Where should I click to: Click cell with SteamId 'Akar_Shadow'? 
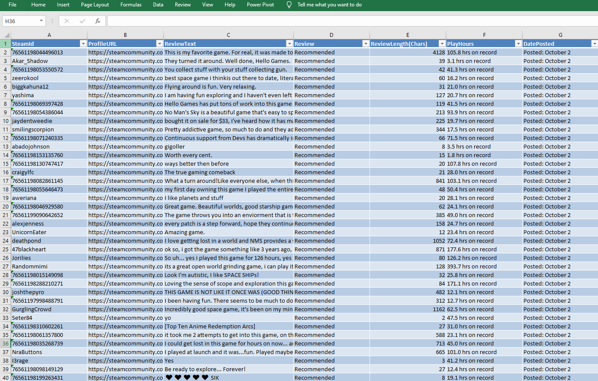click(49, 61)
